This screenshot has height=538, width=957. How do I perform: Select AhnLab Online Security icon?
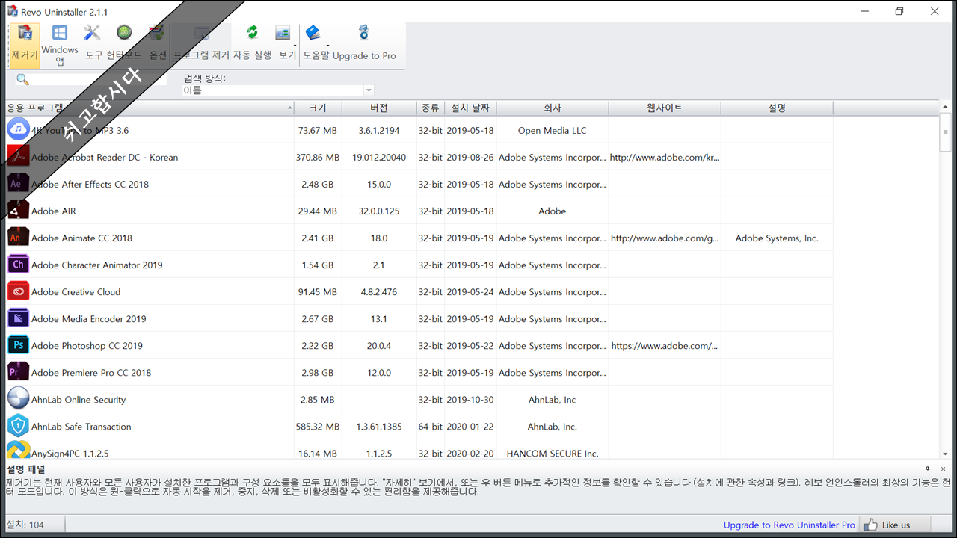[x=18, y=399]
